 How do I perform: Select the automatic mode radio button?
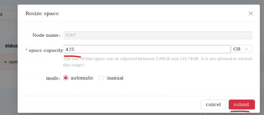click(66, 78)
